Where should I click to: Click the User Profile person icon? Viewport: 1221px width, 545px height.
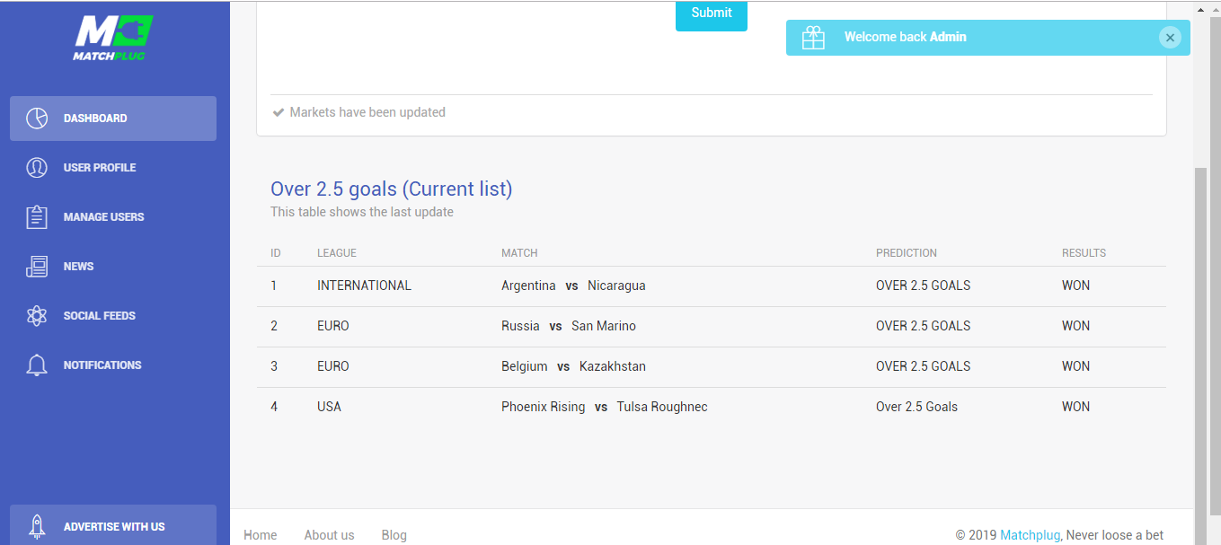(x=37, y=168)
